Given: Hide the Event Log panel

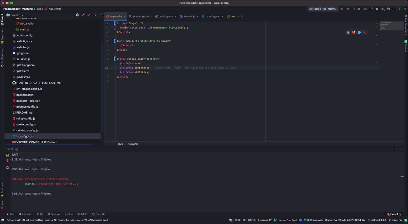Looking at the screenshot, I should coord(401,149).
